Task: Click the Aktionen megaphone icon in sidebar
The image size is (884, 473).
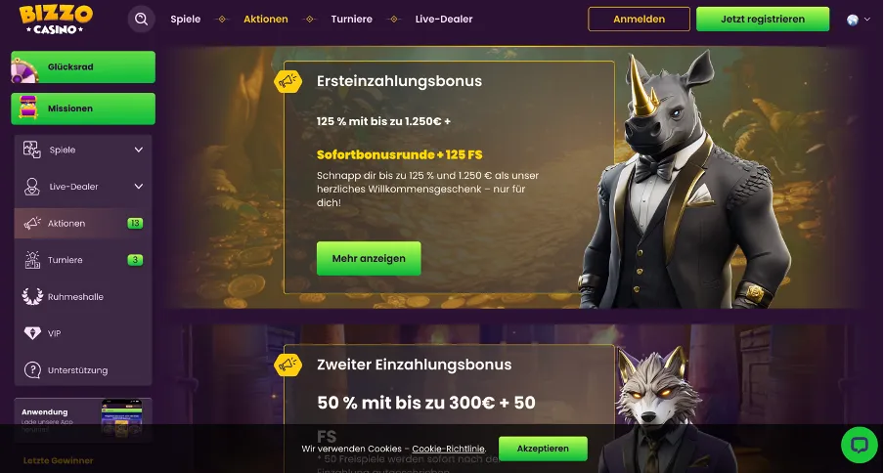Action: click(32, 224)
